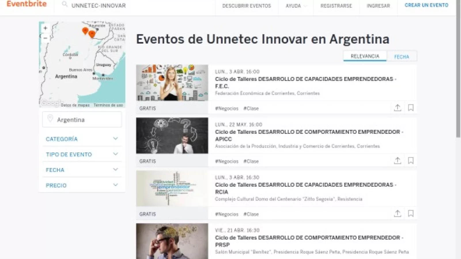
Task: Zoom in on the map
Action: tap(45, 28)
